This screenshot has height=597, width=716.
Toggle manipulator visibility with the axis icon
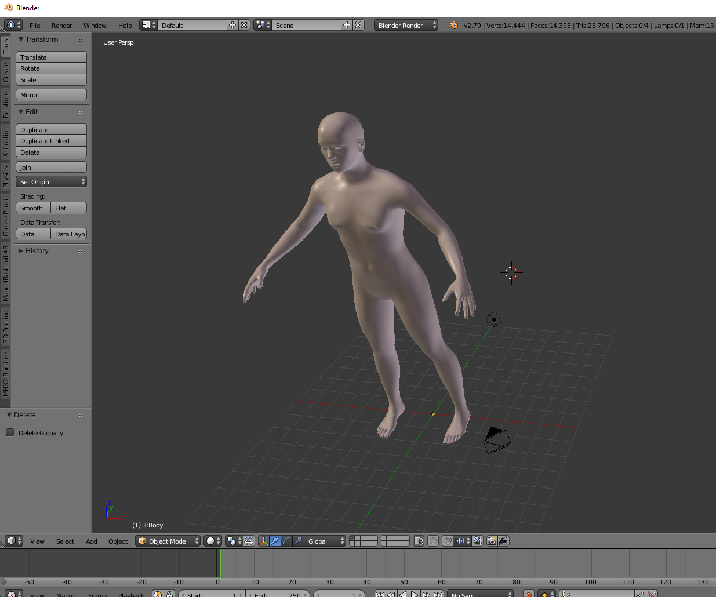click(x=263, y=541)
